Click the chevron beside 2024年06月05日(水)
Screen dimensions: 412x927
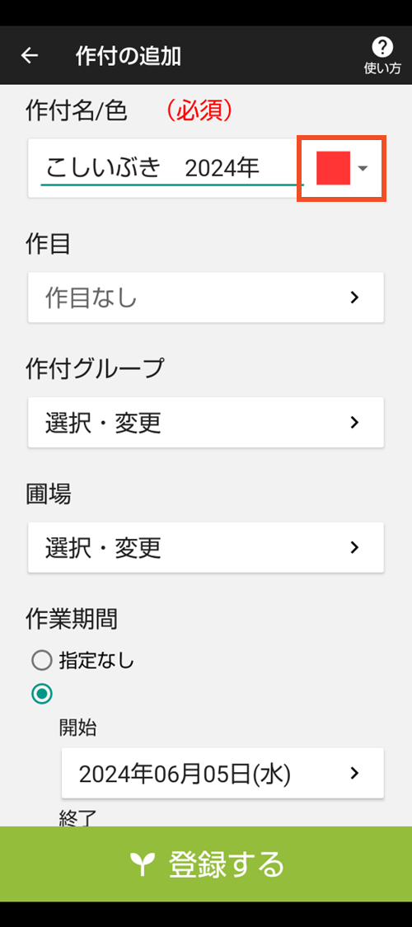(354, 773)
